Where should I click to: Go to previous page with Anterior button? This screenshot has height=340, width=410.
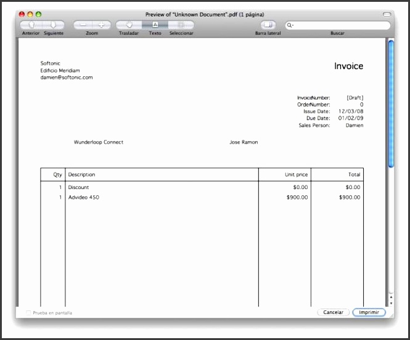coord(31,25)
